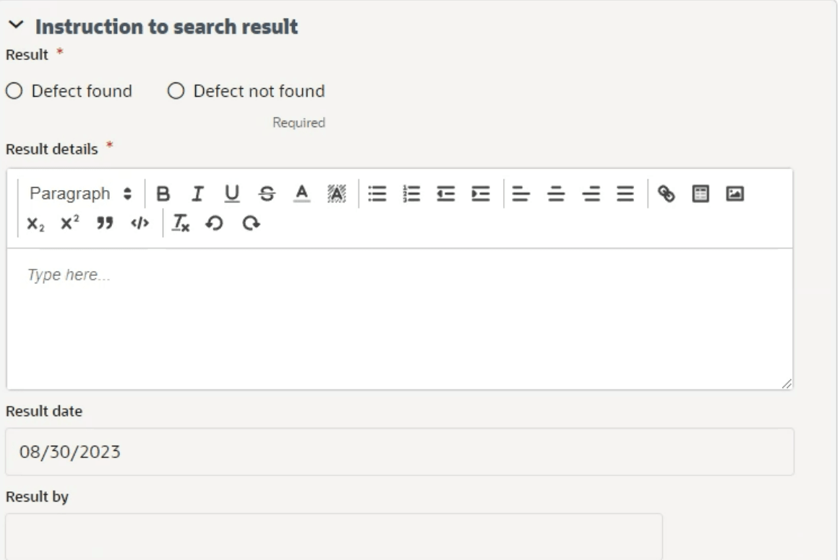Add a block quote
The width and height of the screenshot is (840, 560).
coord(105,223)
